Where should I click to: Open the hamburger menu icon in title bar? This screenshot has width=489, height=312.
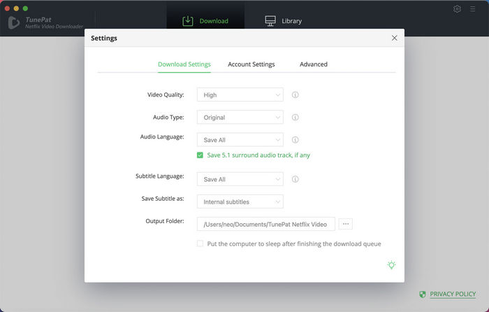[x=473, y=9]
